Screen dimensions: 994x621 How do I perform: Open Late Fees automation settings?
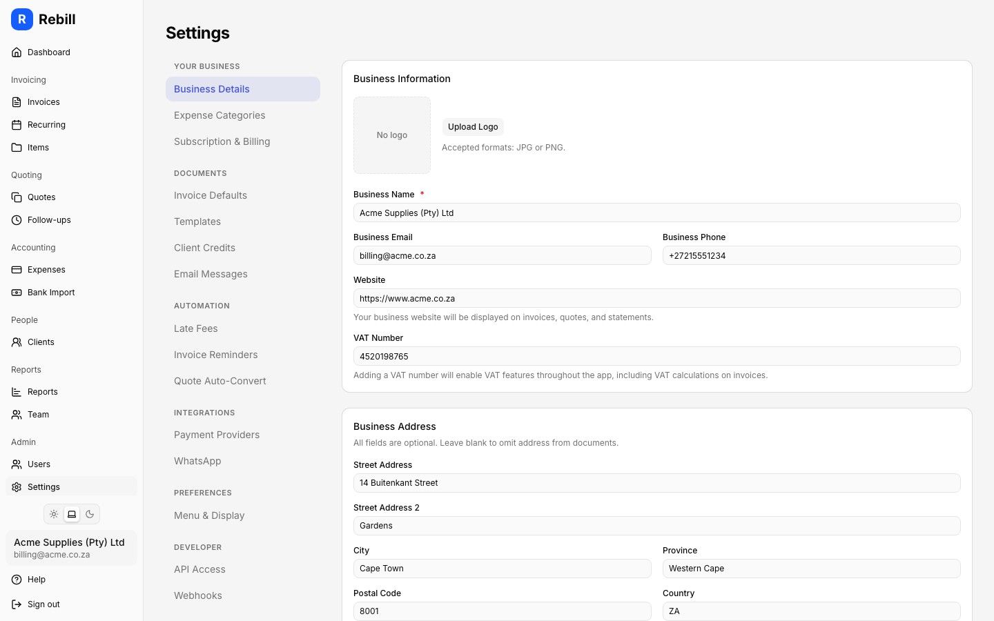tap(243, 328)
